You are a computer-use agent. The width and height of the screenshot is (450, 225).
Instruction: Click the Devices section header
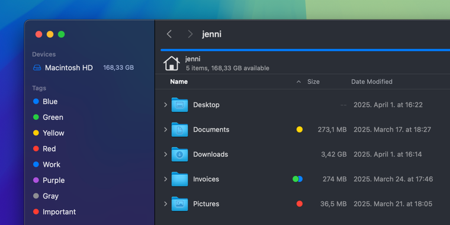(x=44, y=54)
